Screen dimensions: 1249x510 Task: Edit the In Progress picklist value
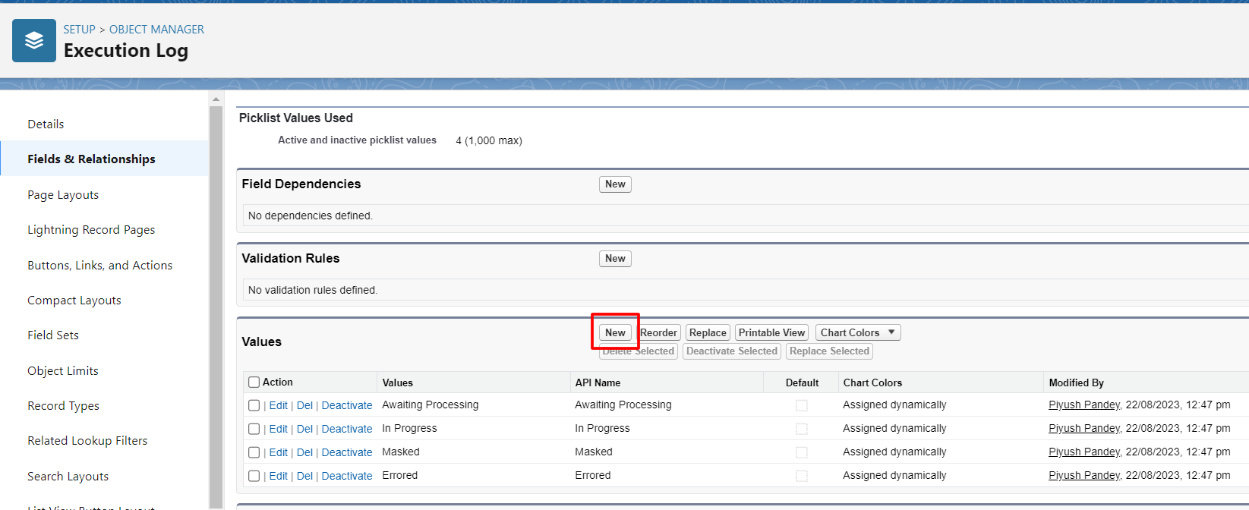[278, 429]
